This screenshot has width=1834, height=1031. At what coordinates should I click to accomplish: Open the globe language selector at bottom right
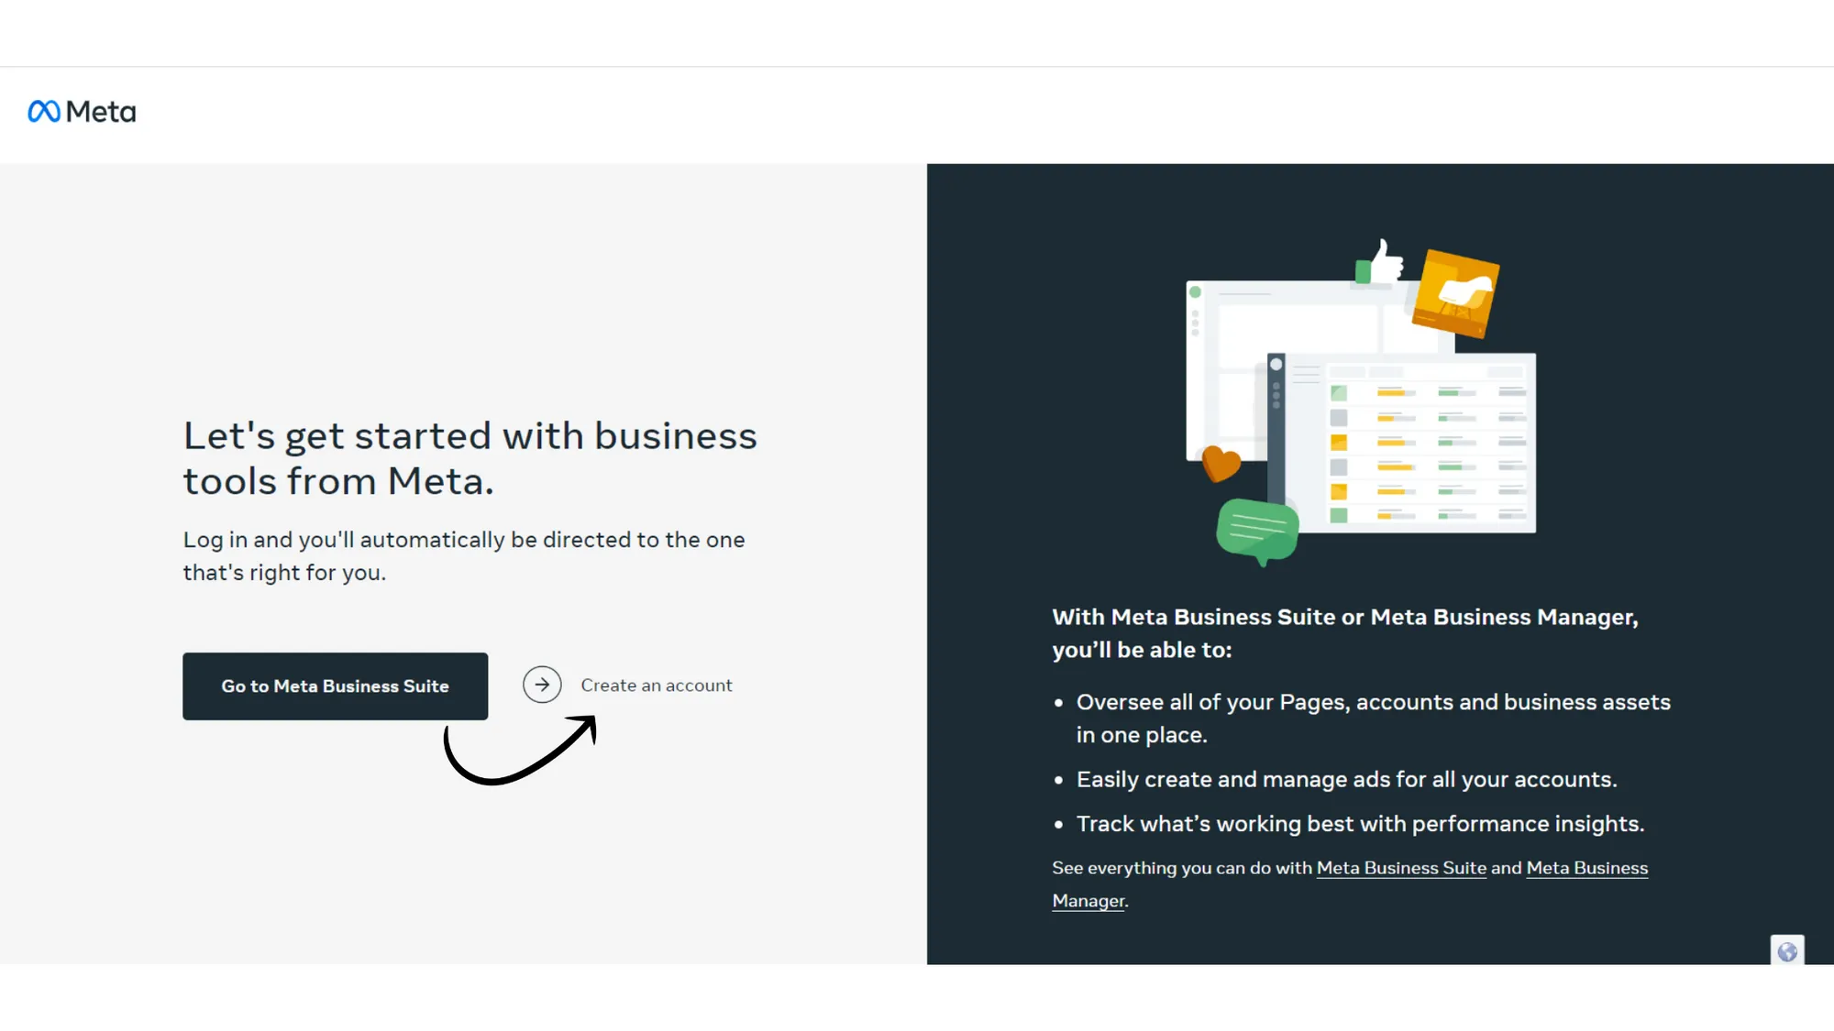pos(1789,951)
